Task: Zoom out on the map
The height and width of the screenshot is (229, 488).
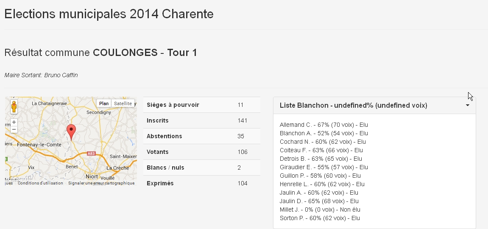Action: 14,129
